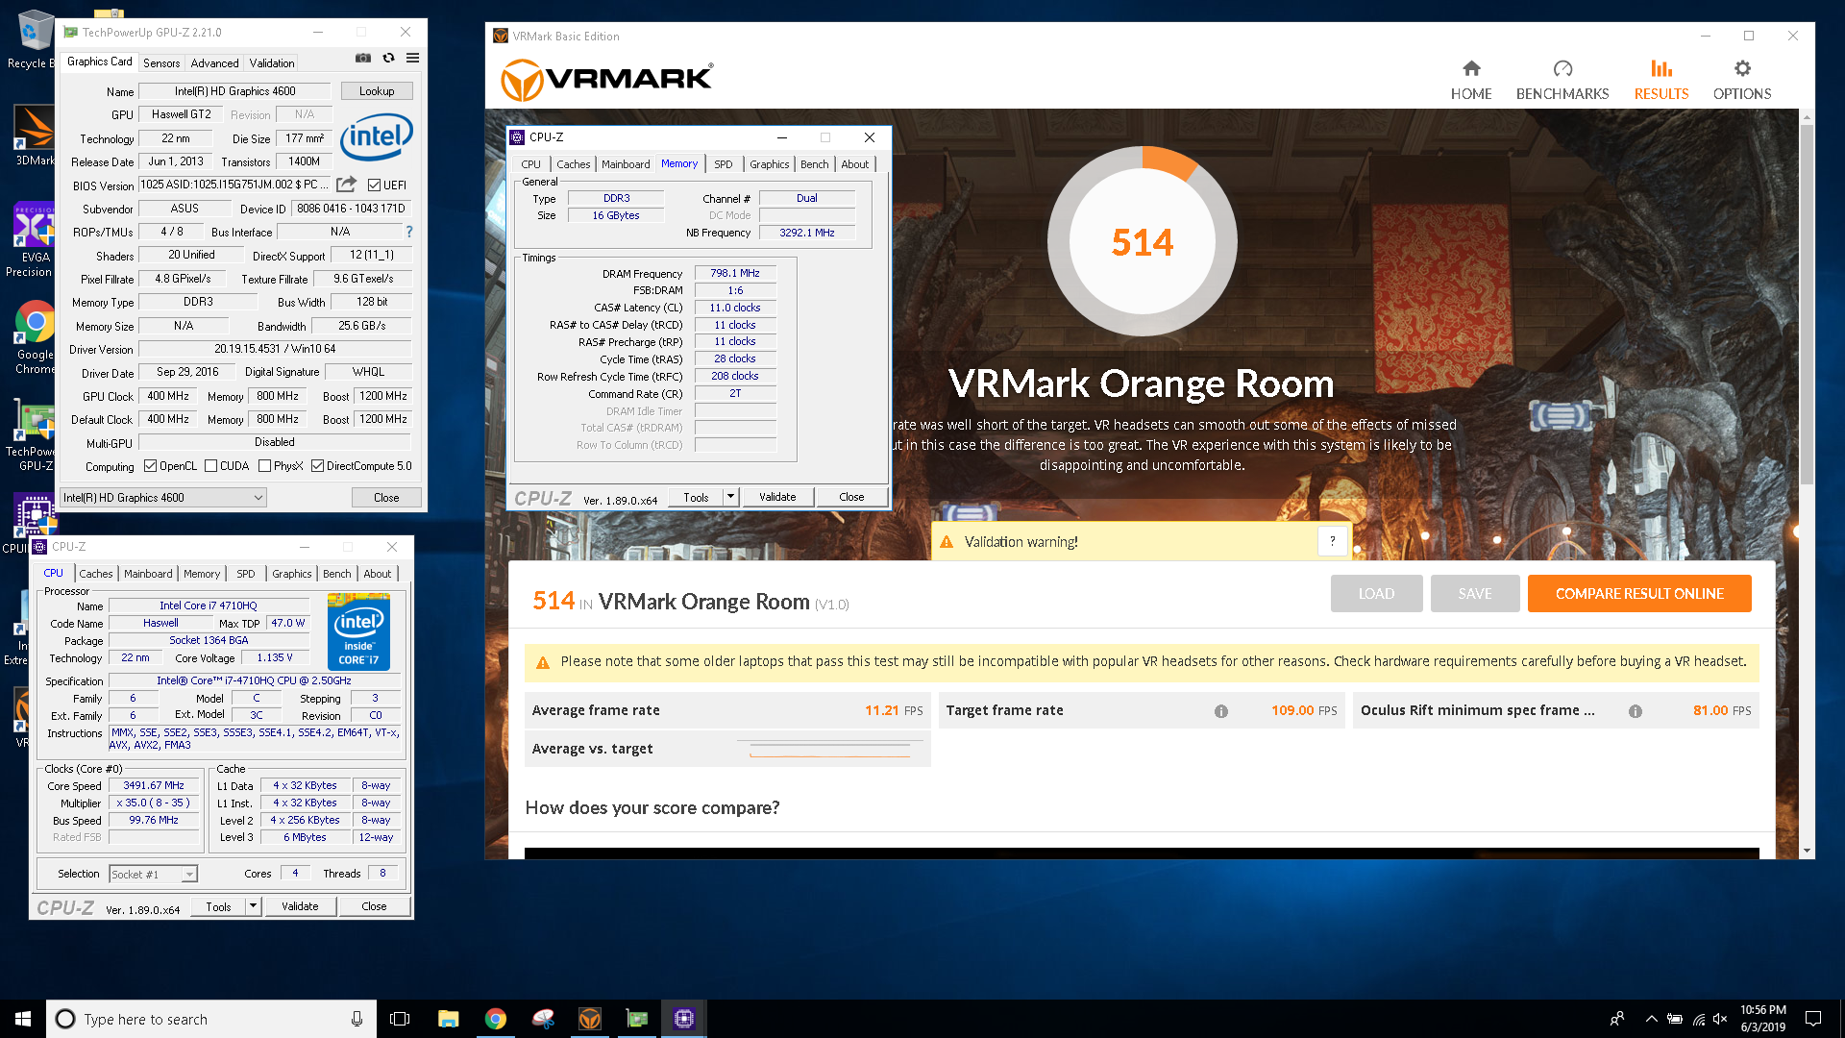
Task: Click Close button in GPU-Z
Action: pyautogui.click(x=386, y=497)
